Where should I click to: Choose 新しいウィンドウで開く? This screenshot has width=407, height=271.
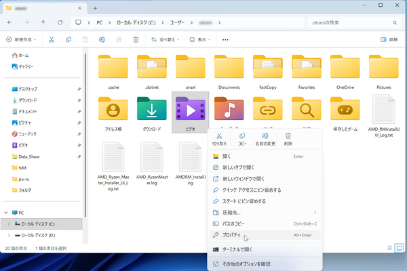pyautogui.click(x=265, y=179)
